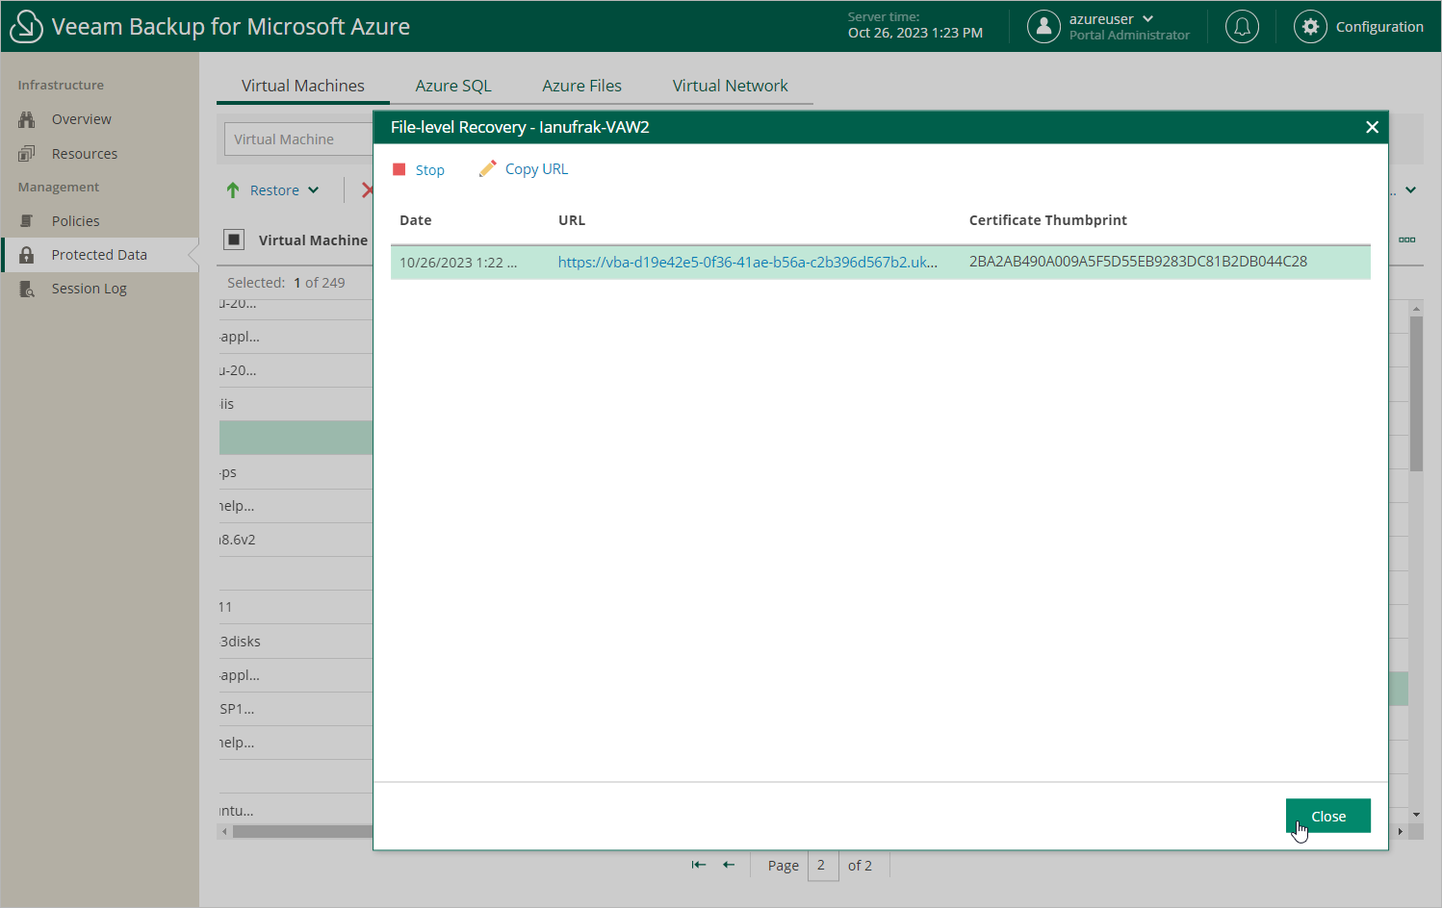Click the scroll-up arrow of VM list
Image resolution: width=1442 pixels, height=908 pixels.
pyautogui.click(x=1416, y=308)
